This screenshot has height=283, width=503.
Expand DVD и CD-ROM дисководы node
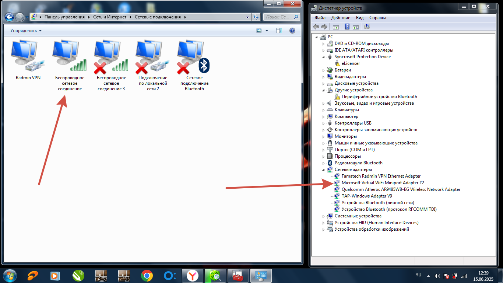click(x=324, y=43)
